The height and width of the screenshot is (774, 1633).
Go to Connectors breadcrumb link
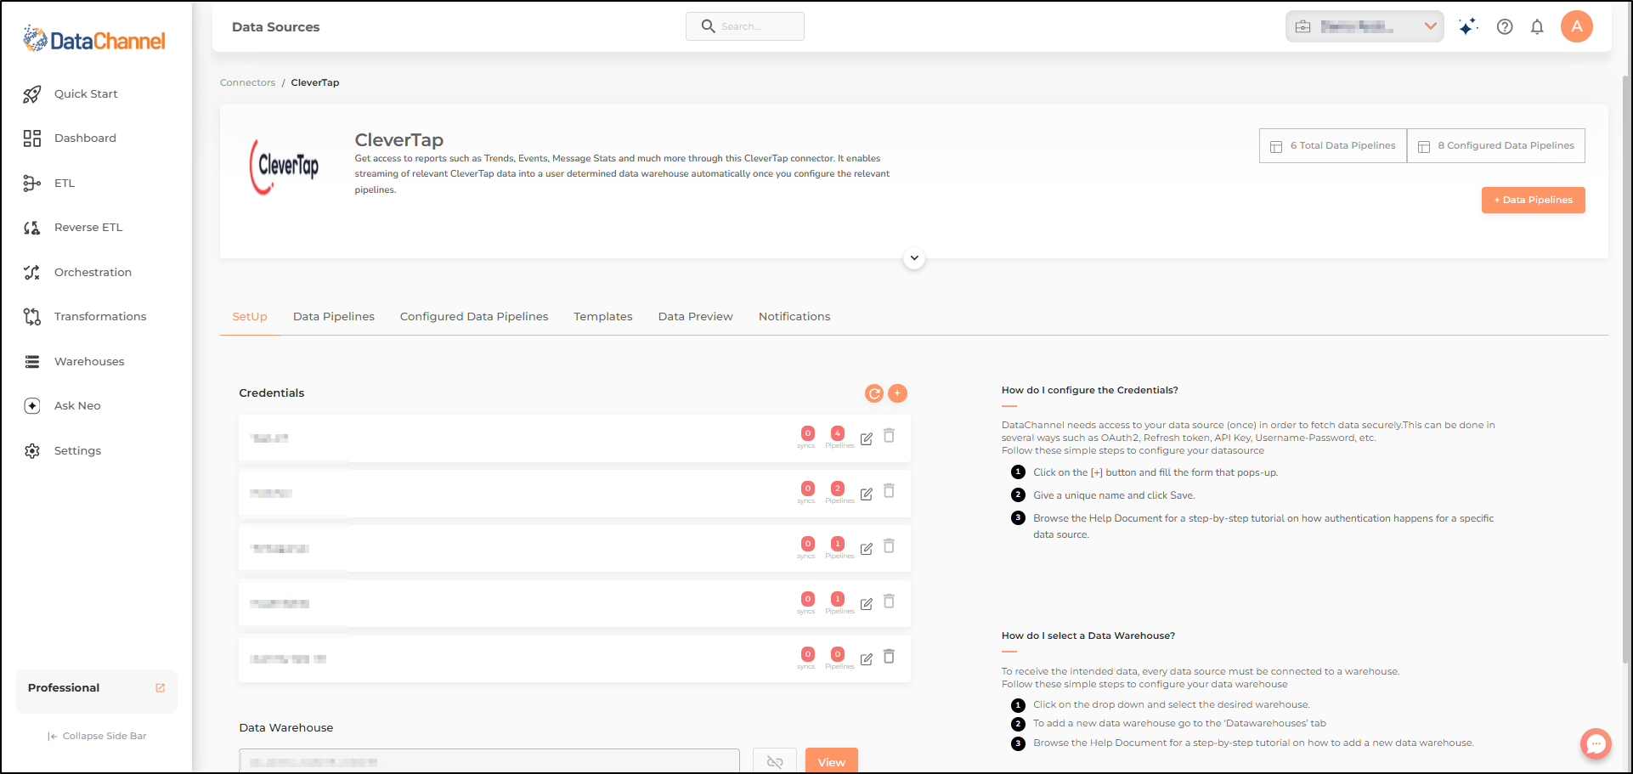pyautogui.click(x=247, y=83)
